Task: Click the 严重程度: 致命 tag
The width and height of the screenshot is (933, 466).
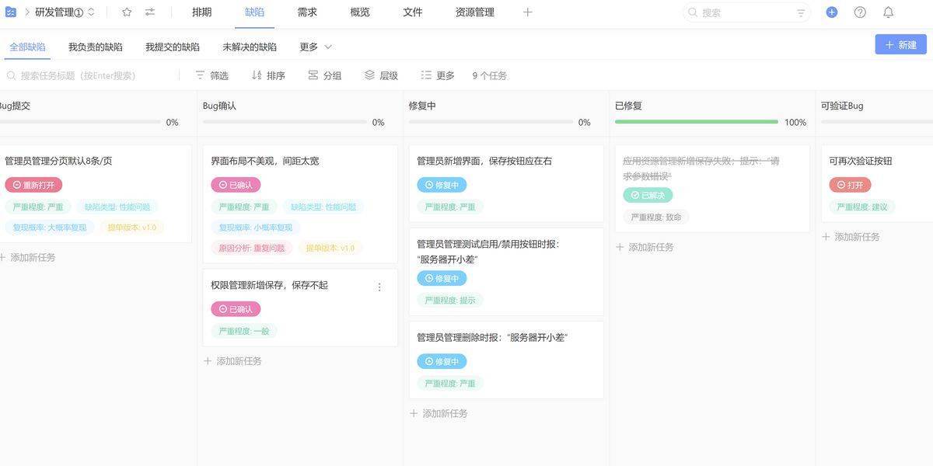Action: (x=656, y=217)
